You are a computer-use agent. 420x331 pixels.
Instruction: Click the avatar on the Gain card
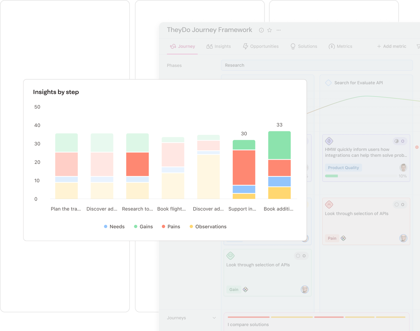[x=304, y=289]
